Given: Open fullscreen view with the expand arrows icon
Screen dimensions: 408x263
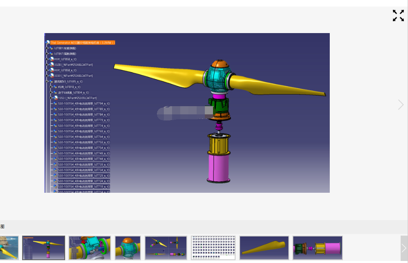Looking at the screenshot, I should 398,16.
